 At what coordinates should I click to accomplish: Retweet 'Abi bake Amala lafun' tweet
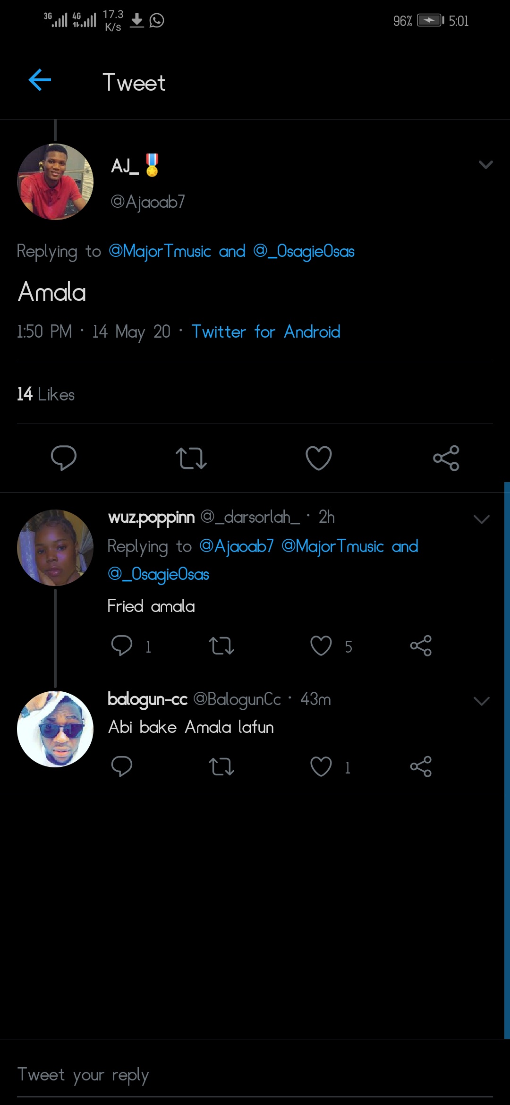[x=221, y=766]
